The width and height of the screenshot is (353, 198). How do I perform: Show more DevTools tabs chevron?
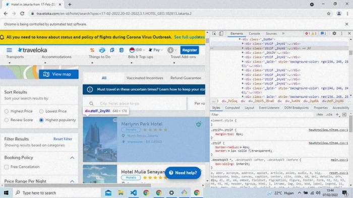pos(283,33)
